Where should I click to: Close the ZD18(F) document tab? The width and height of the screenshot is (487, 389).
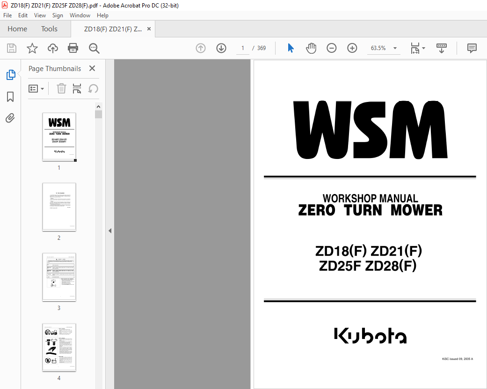pos(149,29)
